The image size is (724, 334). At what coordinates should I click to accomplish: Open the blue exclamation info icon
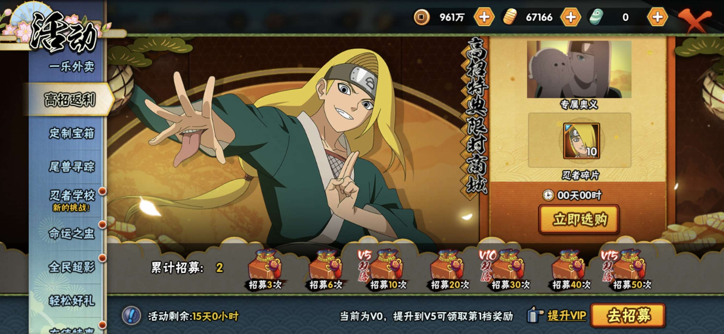coord(131,315)
